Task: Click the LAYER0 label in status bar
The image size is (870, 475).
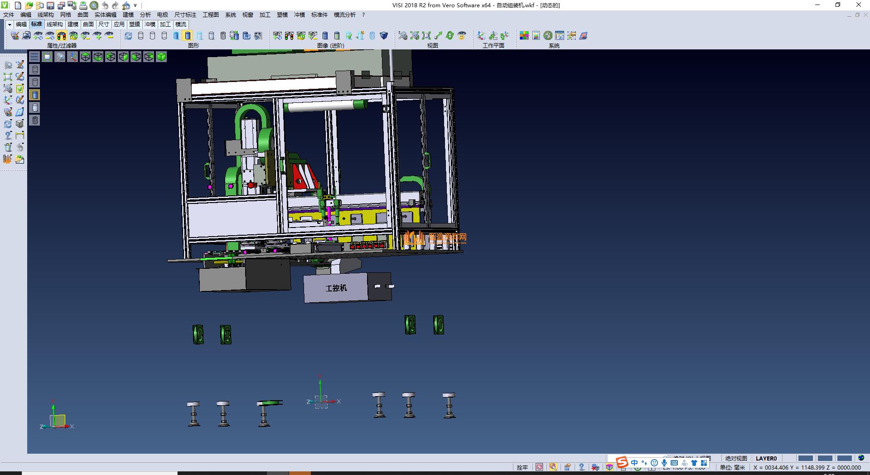Action: coord(766,458)
